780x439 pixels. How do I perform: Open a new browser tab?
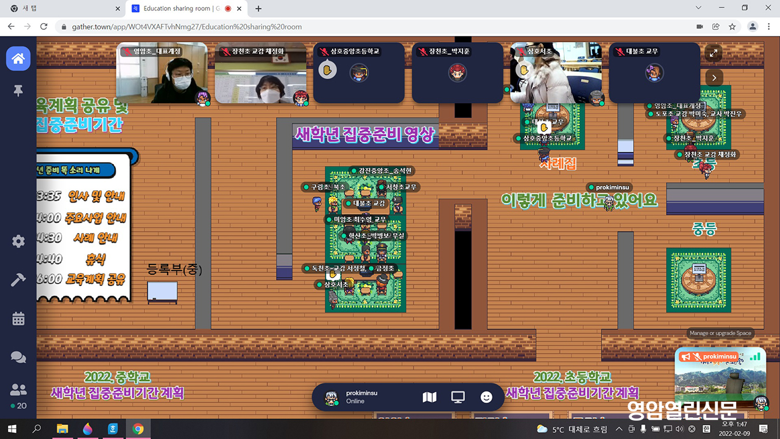click(x=258, y=9)
